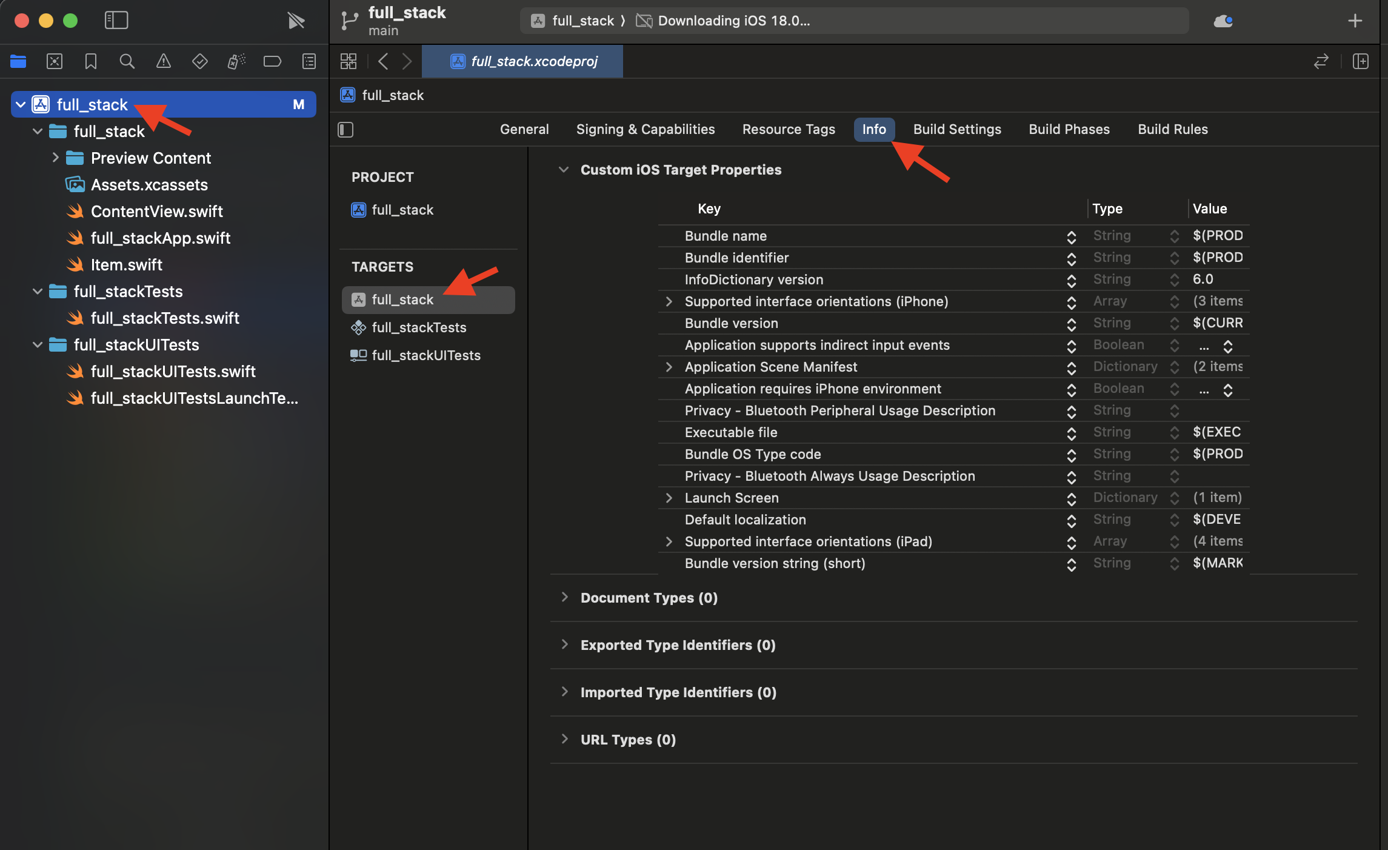Select the full_stackTests target
This screenshot has height=850, width=1388.
tap(419, 327)
